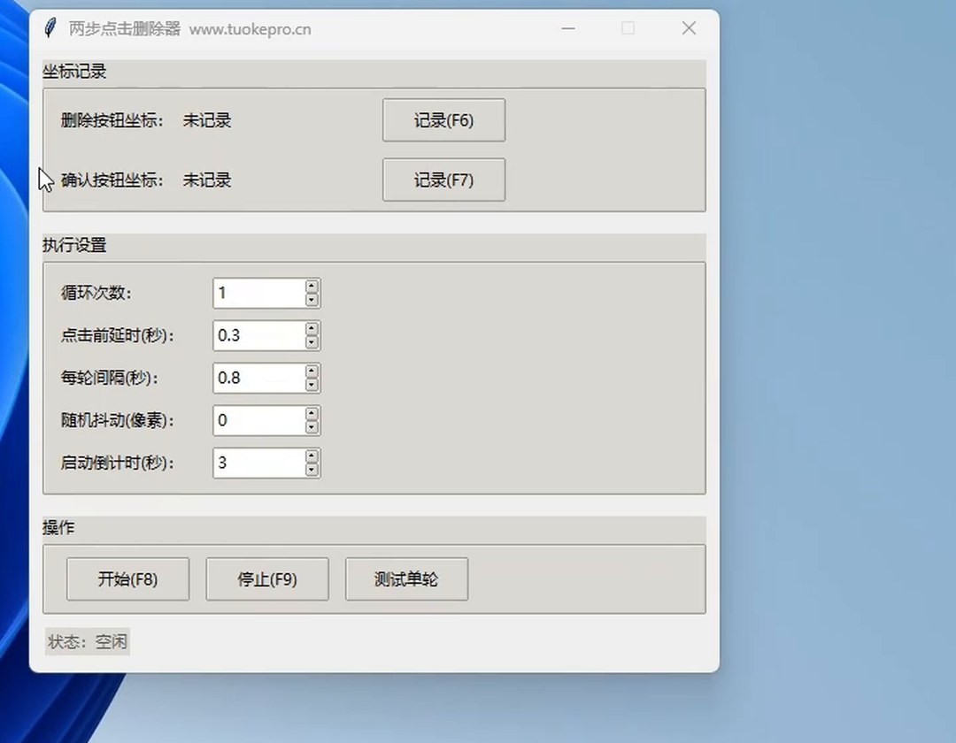The width and height of the screenshot is (956, 743).
Task: Click the 循环次数 input field
Action: (259, 293)
